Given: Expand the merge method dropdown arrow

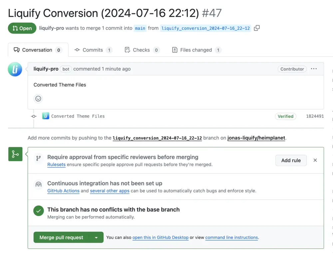Looking at the screenshot, I should pos(96,237).
